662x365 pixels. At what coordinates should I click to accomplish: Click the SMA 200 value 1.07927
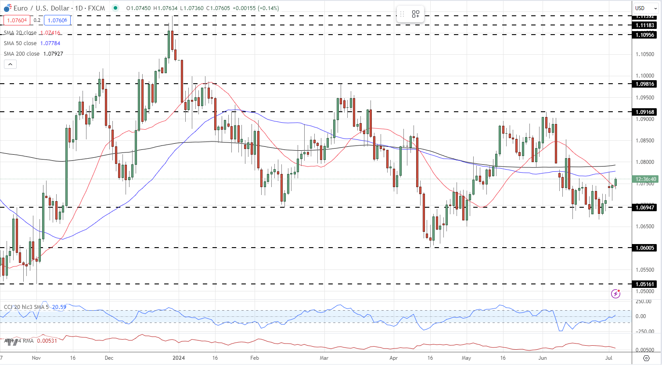tap(53, 54)
